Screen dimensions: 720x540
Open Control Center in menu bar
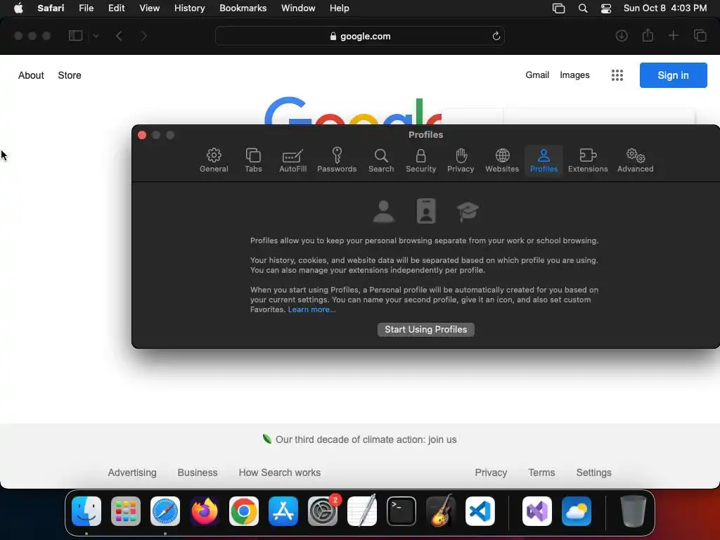606,8
